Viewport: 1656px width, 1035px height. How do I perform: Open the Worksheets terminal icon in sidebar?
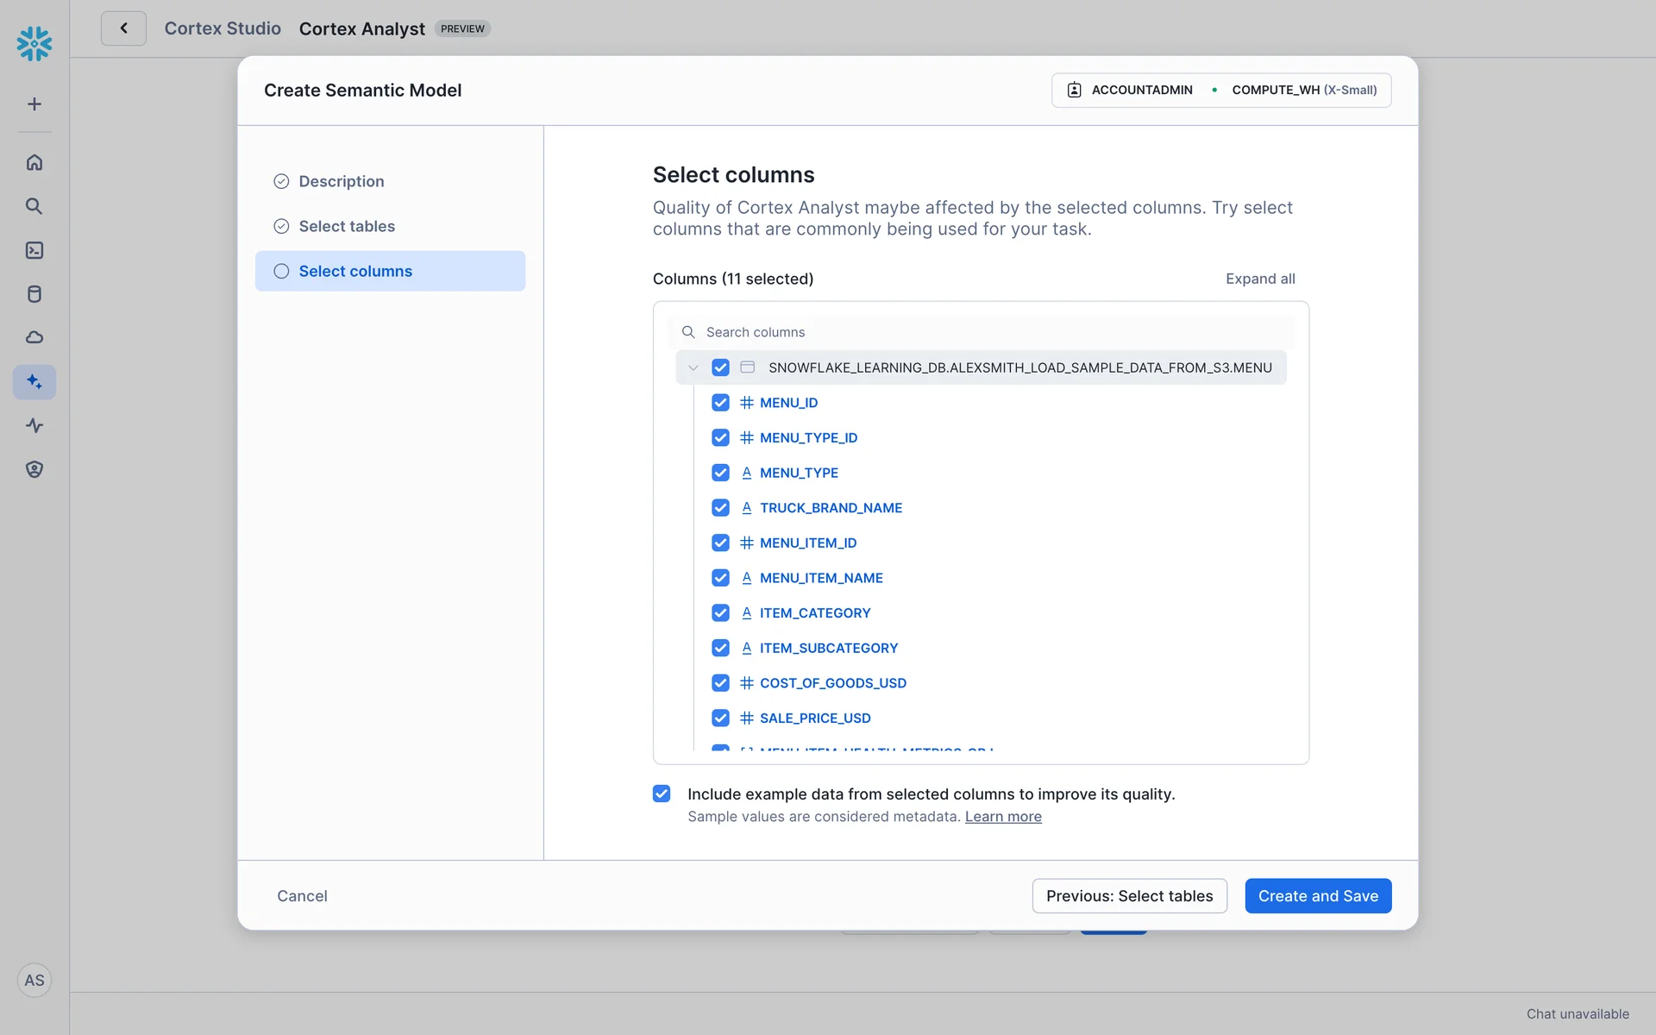[34, 250]
